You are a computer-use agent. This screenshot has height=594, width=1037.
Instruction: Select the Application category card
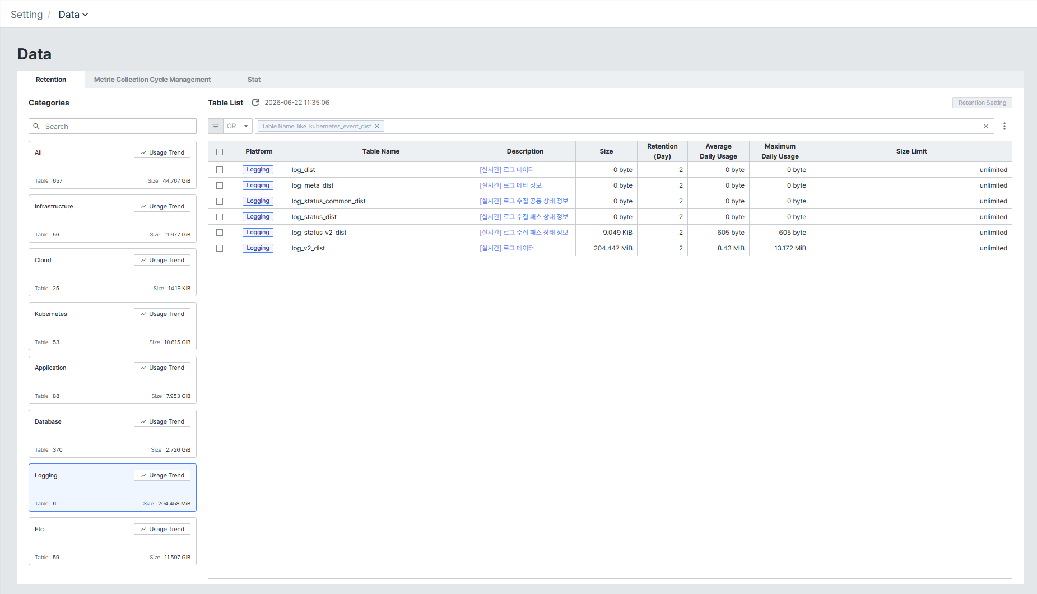(x=113, y=380)
